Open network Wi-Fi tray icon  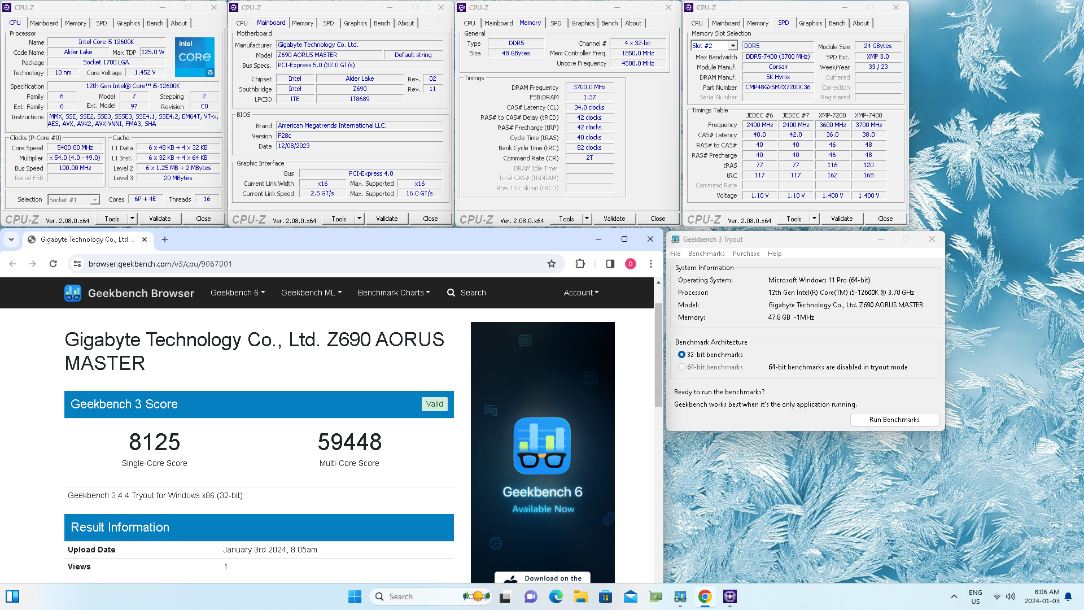click(x=997, y=596)
